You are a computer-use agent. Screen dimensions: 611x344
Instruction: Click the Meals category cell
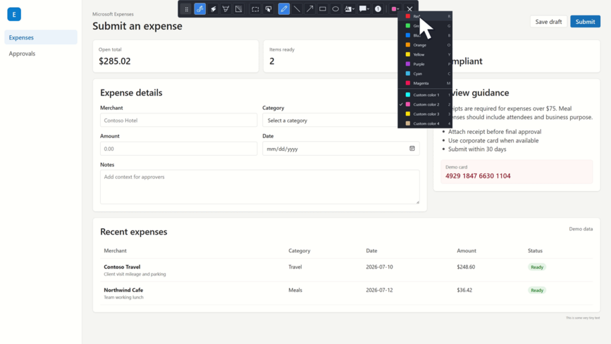295,290
